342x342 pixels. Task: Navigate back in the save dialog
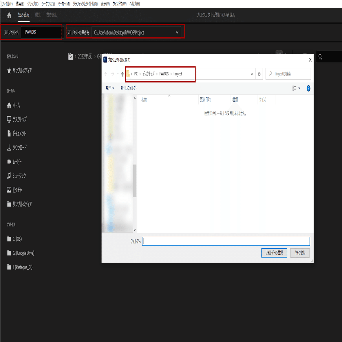[x=106, y=74]
